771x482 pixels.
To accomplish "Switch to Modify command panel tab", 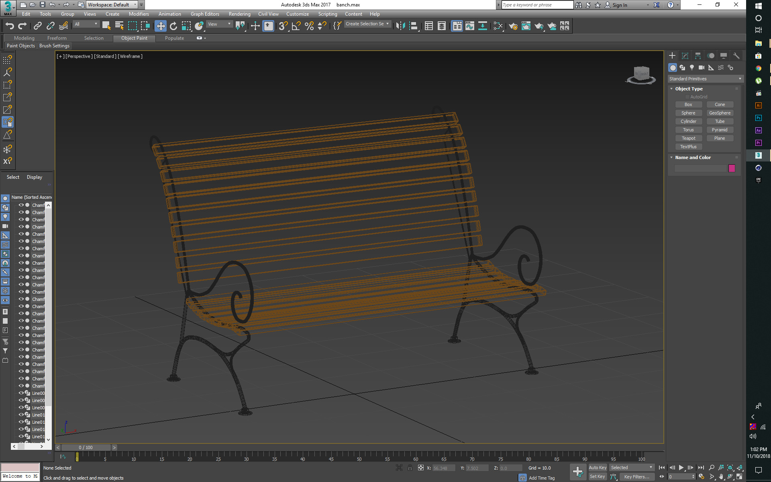I will pyautogui.click(x=685, y=56).
